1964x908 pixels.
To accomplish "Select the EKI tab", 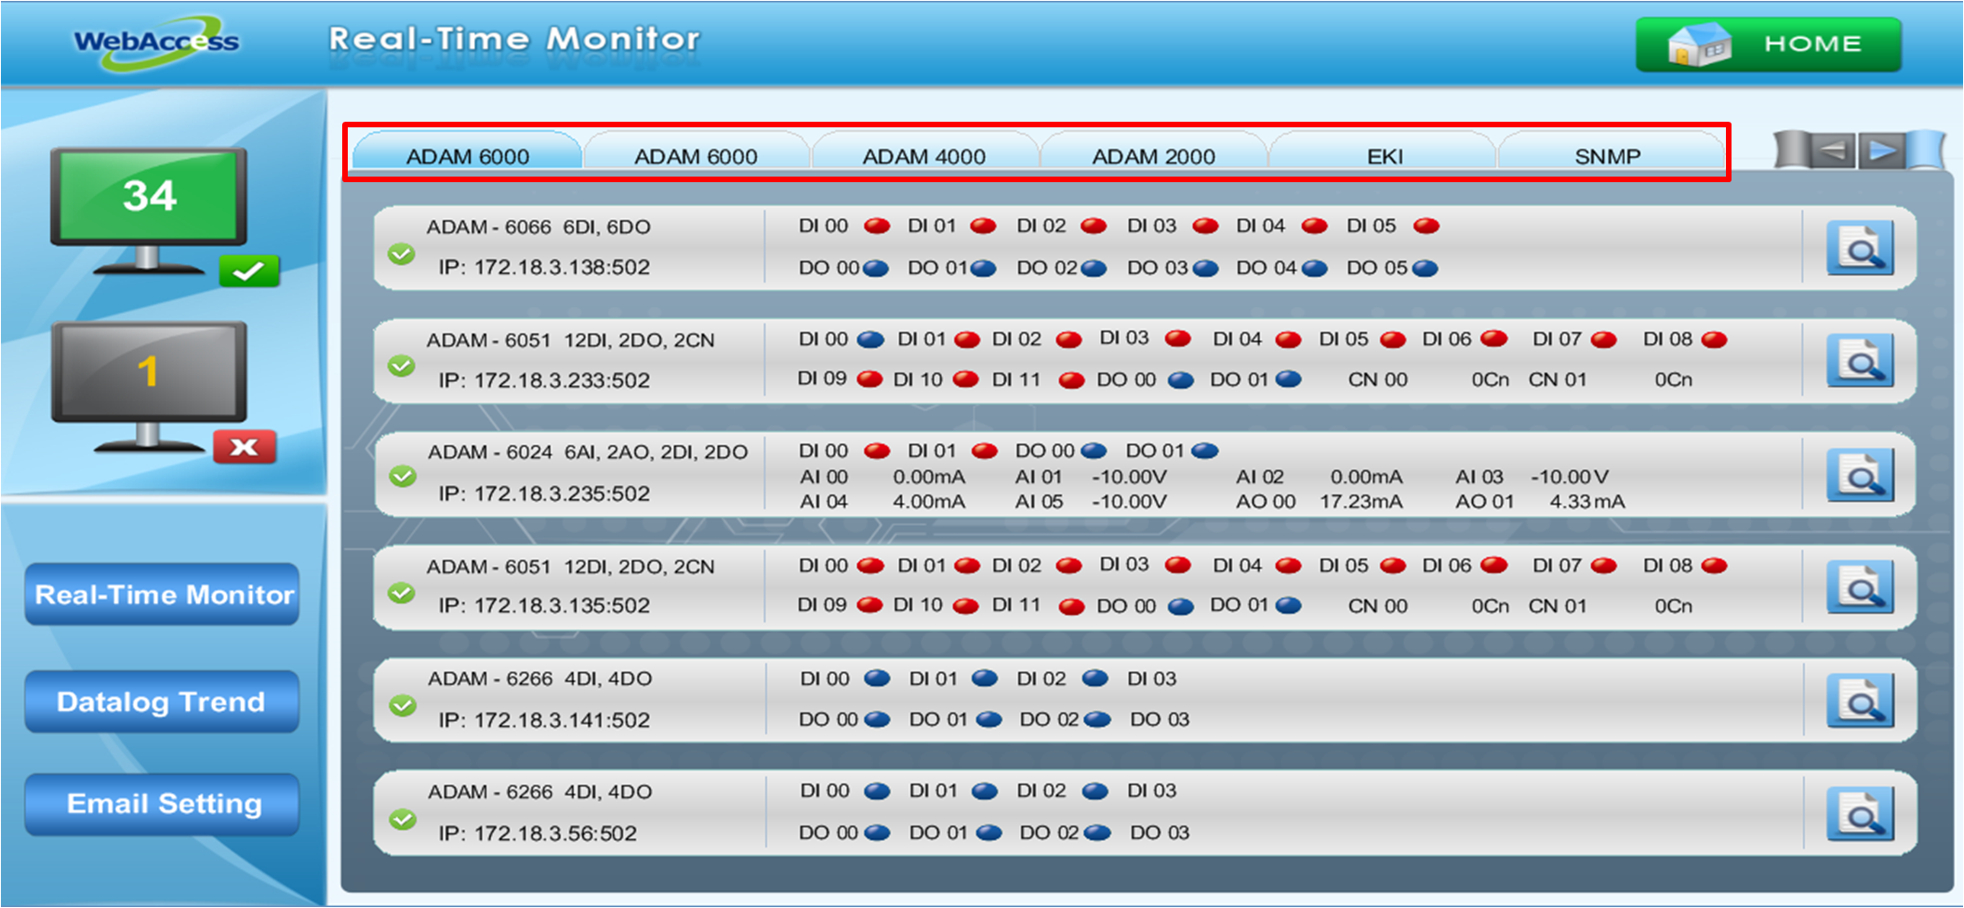I will 1384,155.
